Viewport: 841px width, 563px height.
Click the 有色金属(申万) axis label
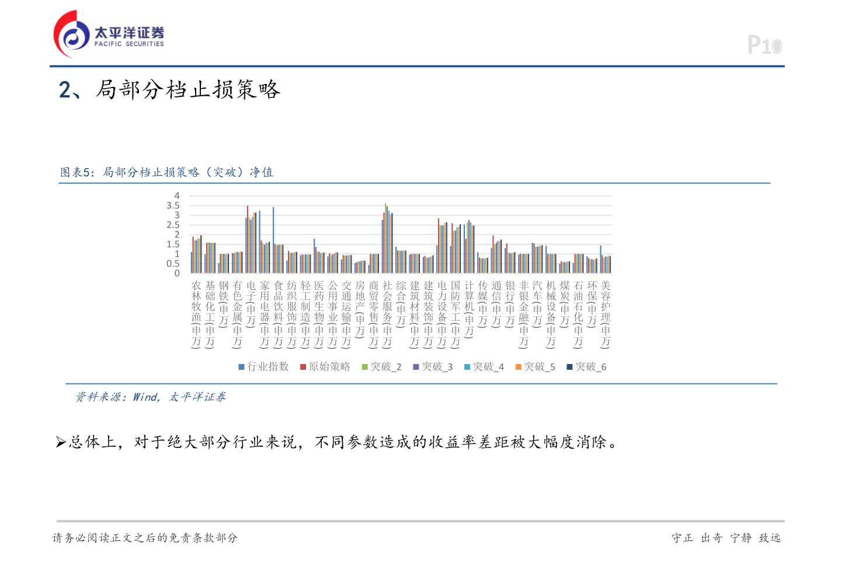click(237, 314)
